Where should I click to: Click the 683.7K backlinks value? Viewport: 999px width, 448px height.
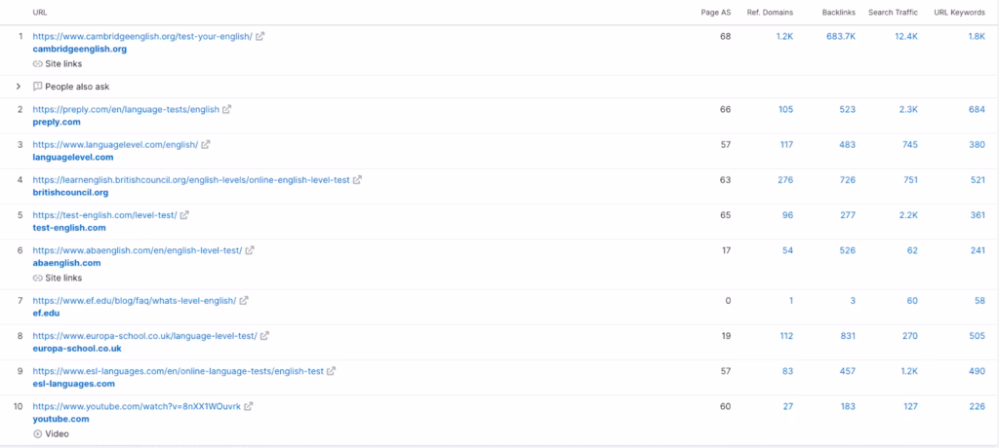(840, 36)
